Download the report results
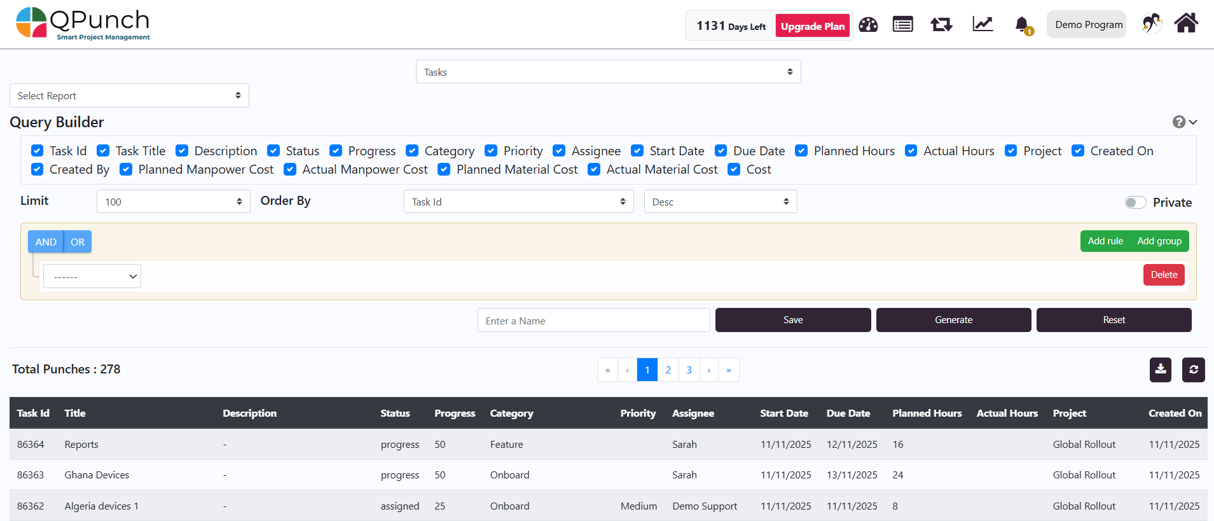 coord(1161,370)
